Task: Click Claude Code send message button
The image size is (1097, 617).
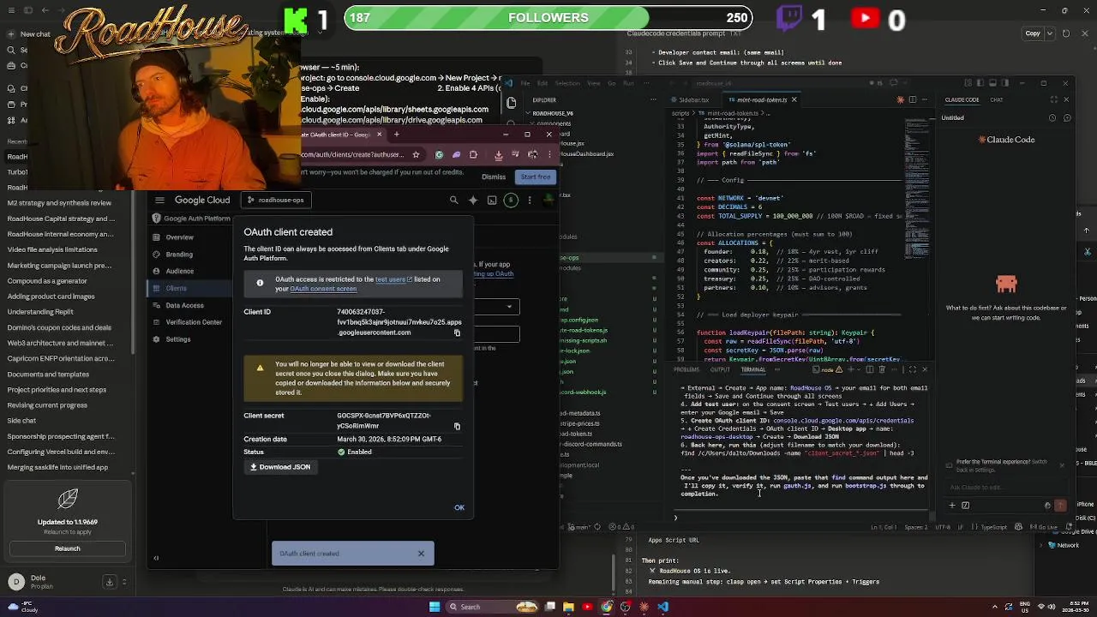Action: (1060, 506)
